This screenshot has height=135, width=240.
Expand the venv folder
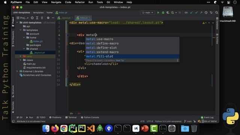tap(21, 56)
